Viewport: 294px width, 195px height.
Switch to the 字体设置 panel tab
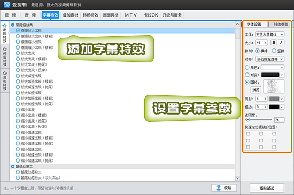[254, 24]
